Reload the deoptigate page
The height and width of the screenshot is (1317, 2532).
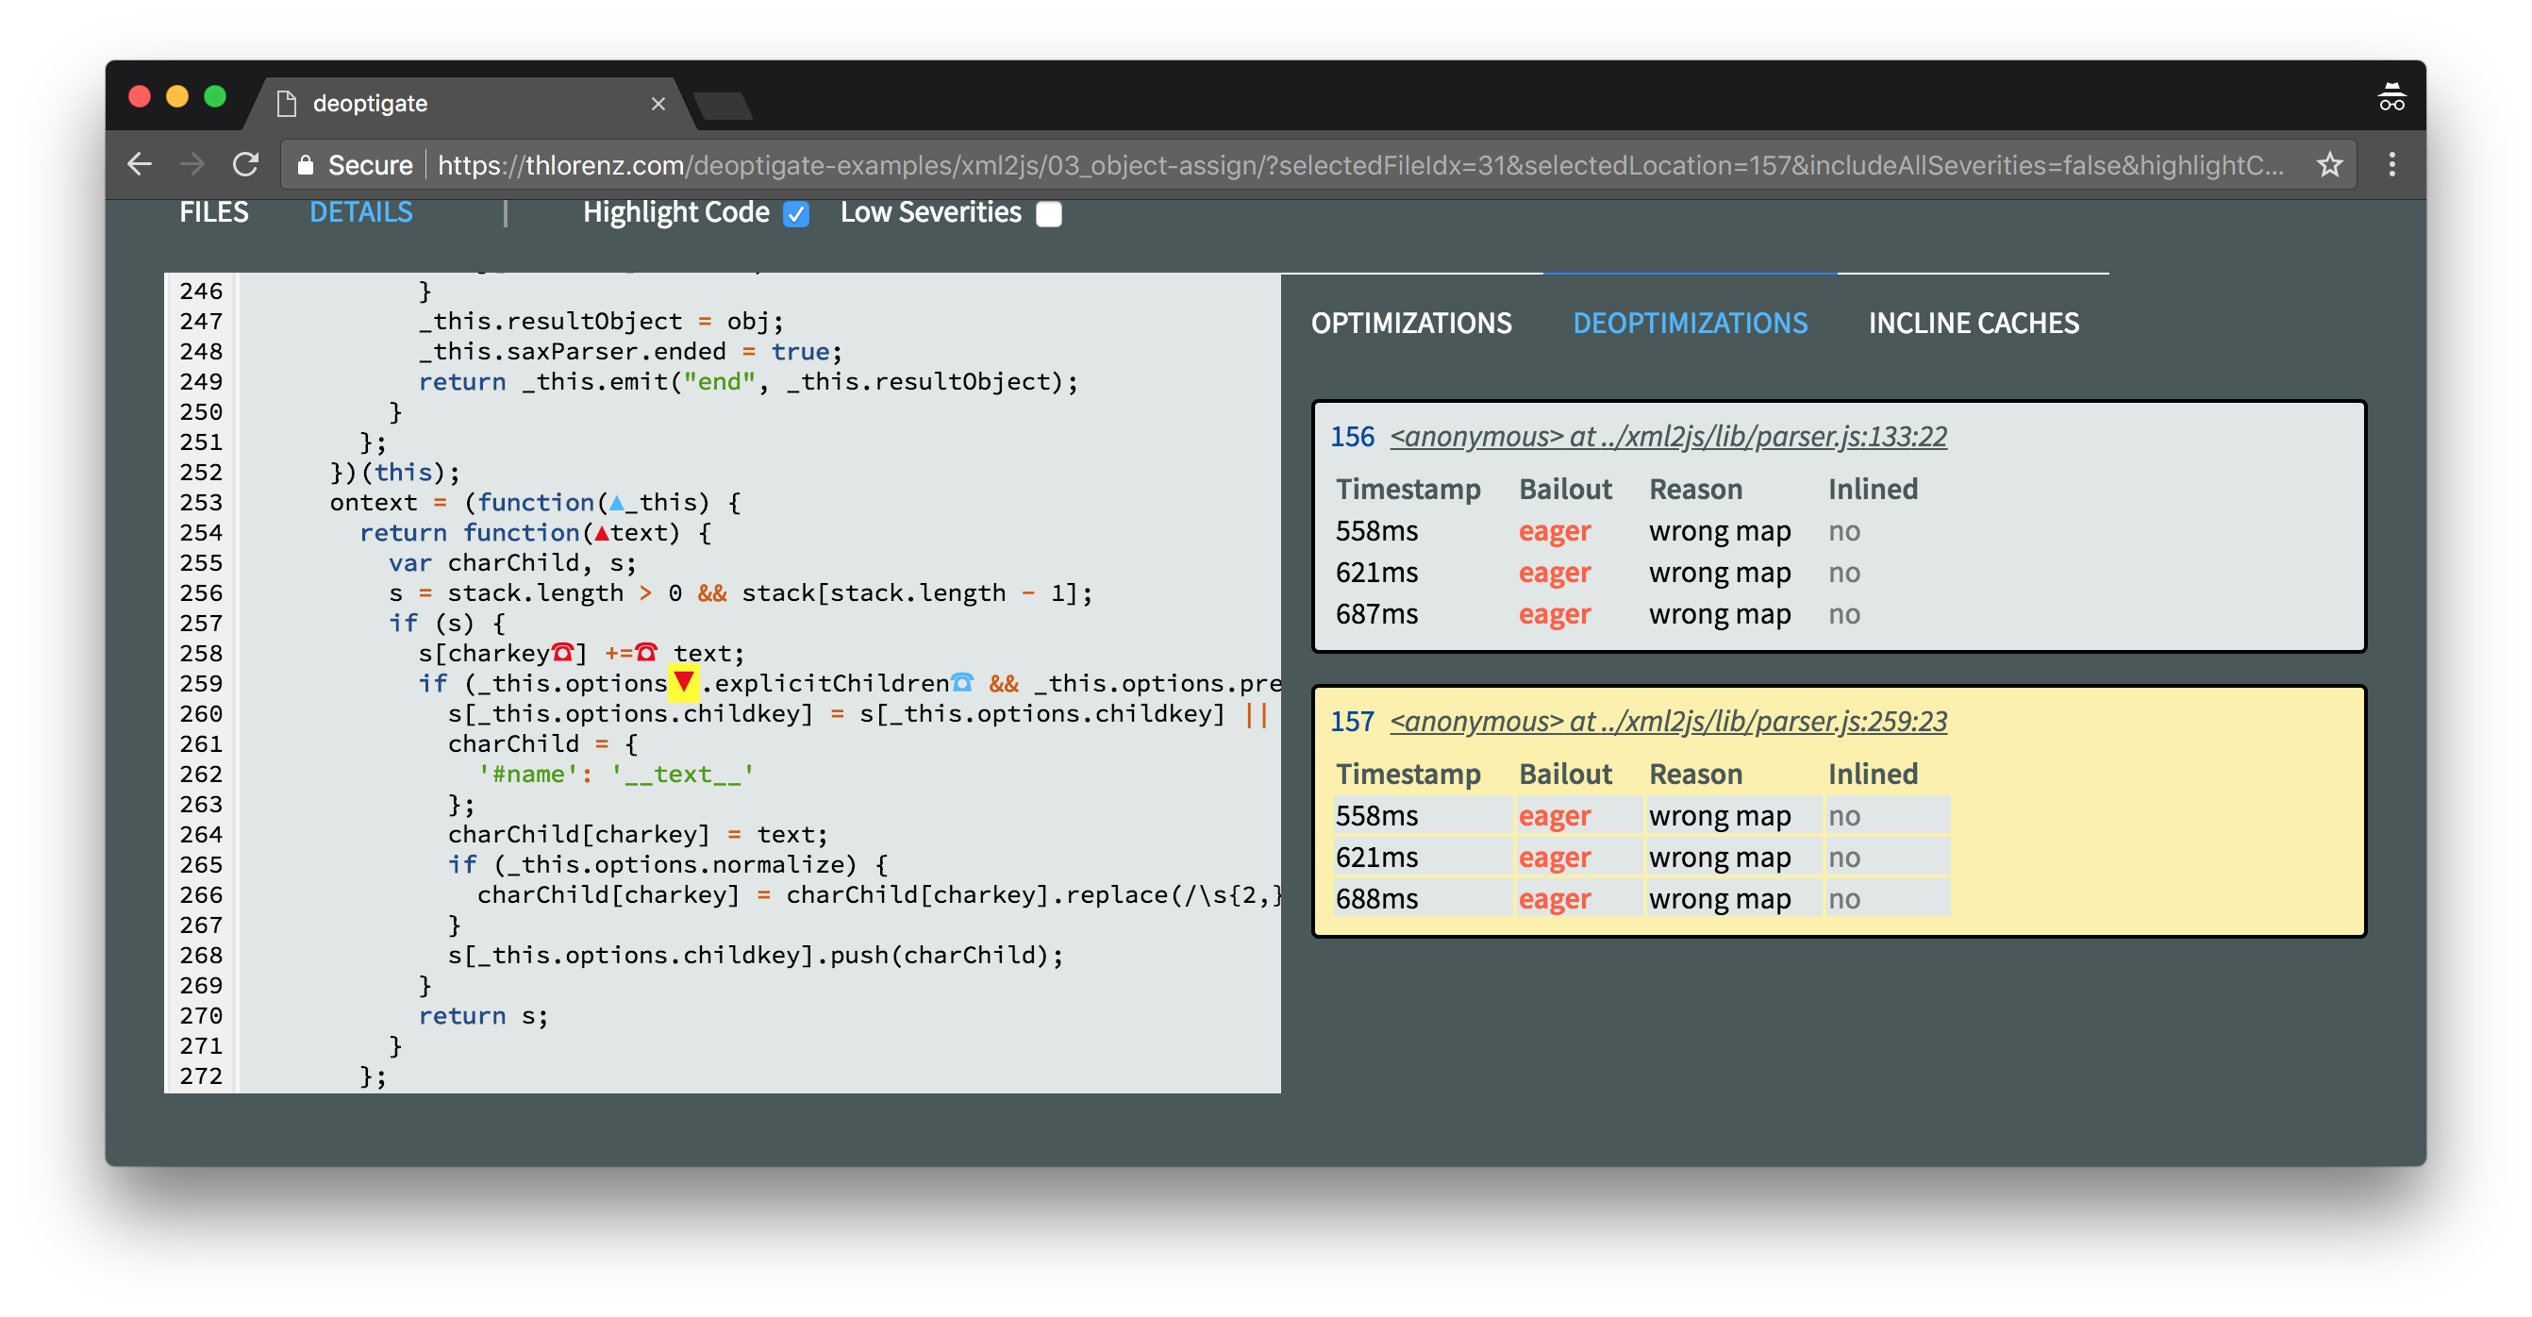[245, 164]
